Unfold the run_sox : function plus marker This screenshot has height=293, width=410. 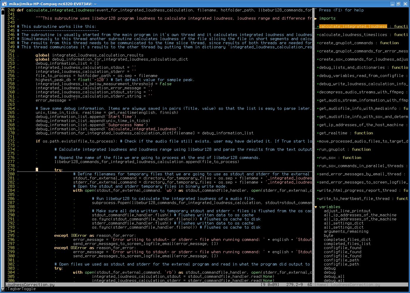tap(318, 158)
